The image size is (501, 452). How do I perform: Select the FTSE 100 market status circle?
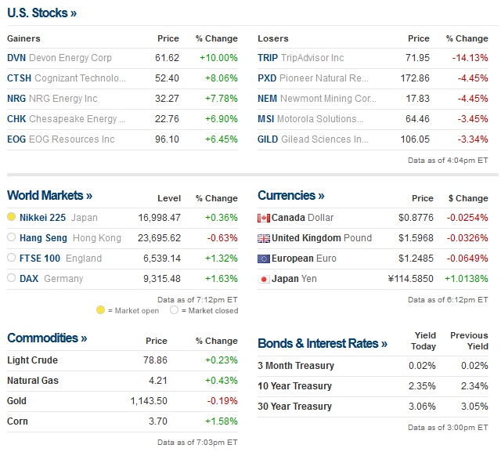(11, 257)
